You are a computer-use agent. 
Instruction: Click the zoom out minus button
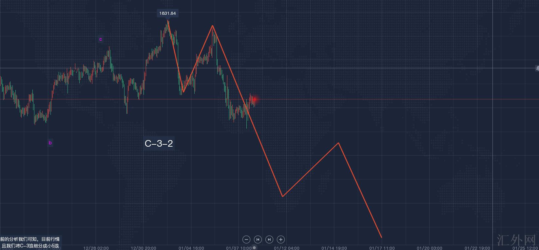tap(246, 240)
